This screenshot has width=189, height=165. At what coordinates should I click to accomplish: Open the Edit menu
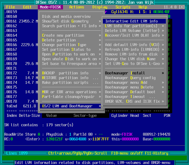pos(27,7)
